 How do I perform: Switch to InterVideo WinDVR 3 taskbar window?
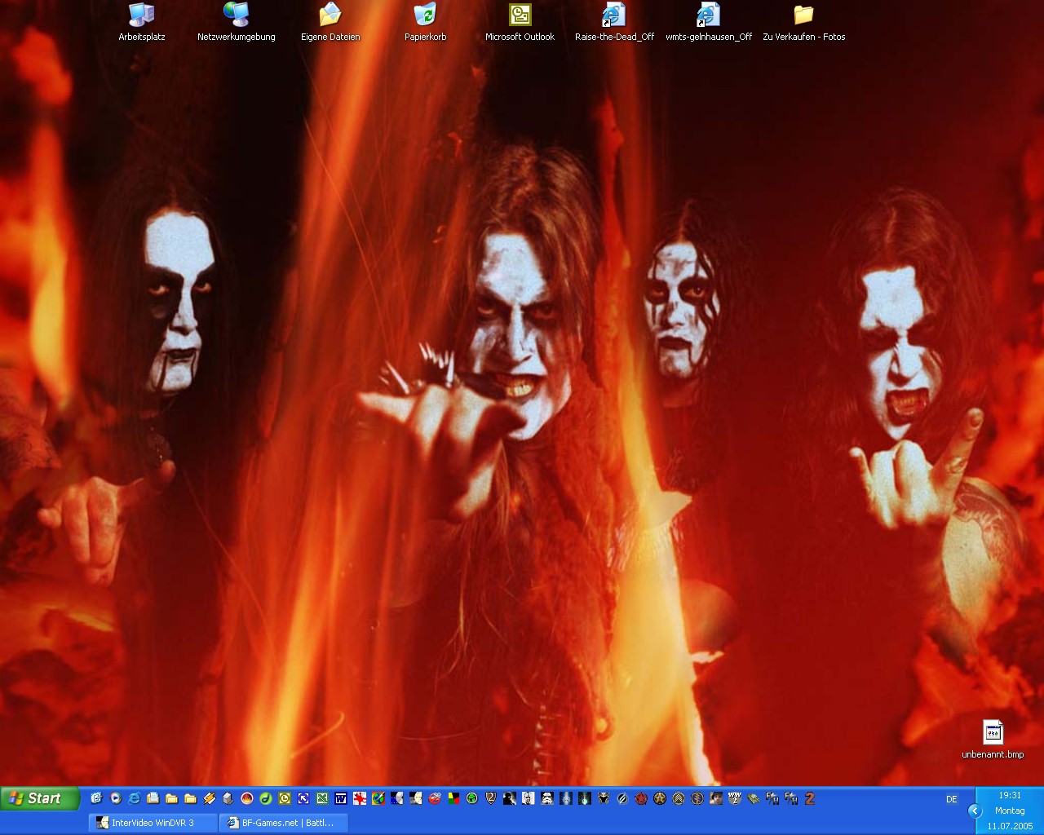point(153,823)
